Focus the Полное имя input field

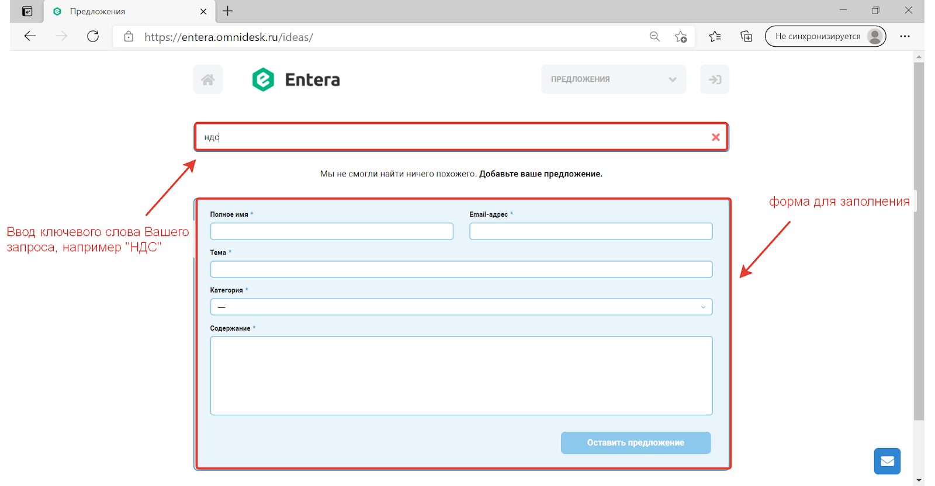pos(331,231)
